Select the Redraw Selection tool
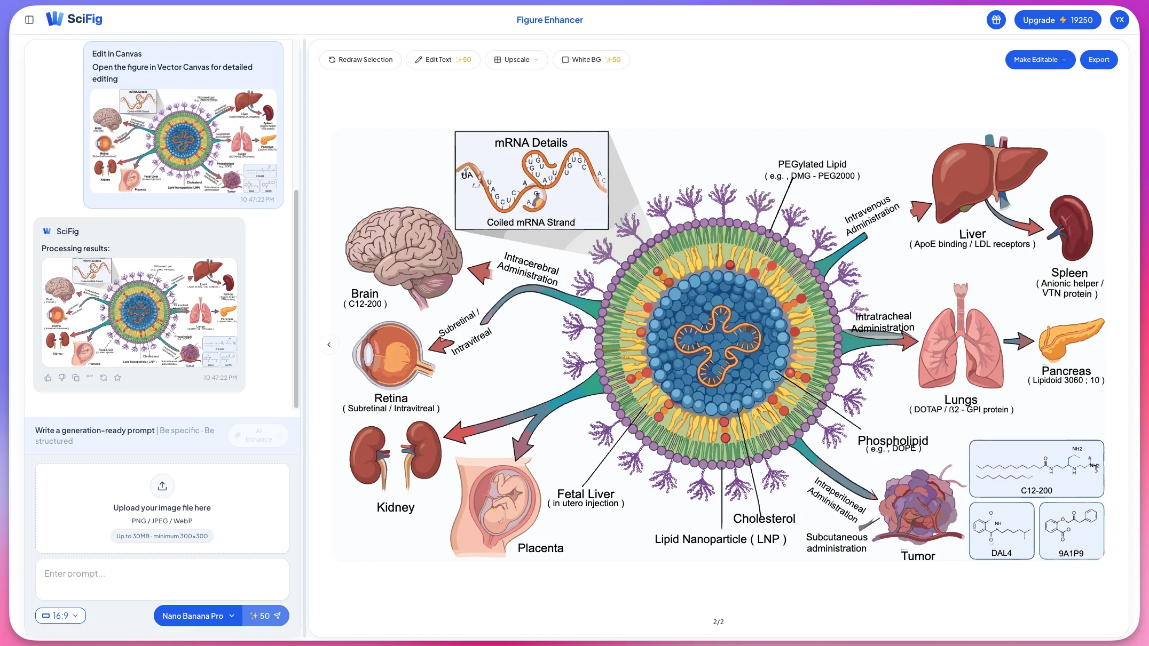The image size is (1149, 646). (360, 59)
